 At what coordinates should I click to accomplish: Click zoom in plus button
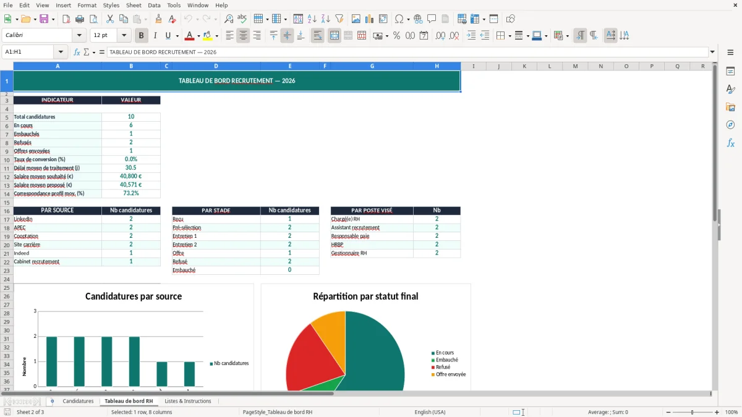717,412
